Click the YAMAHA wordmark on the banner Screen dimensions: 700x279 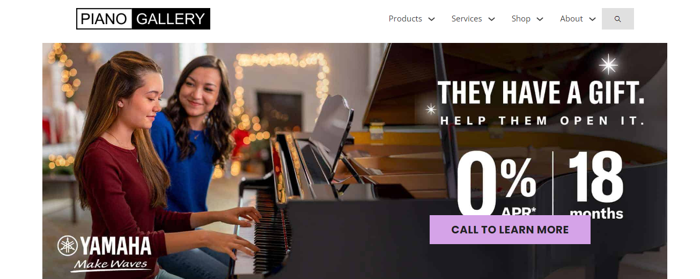click(116, 246)
